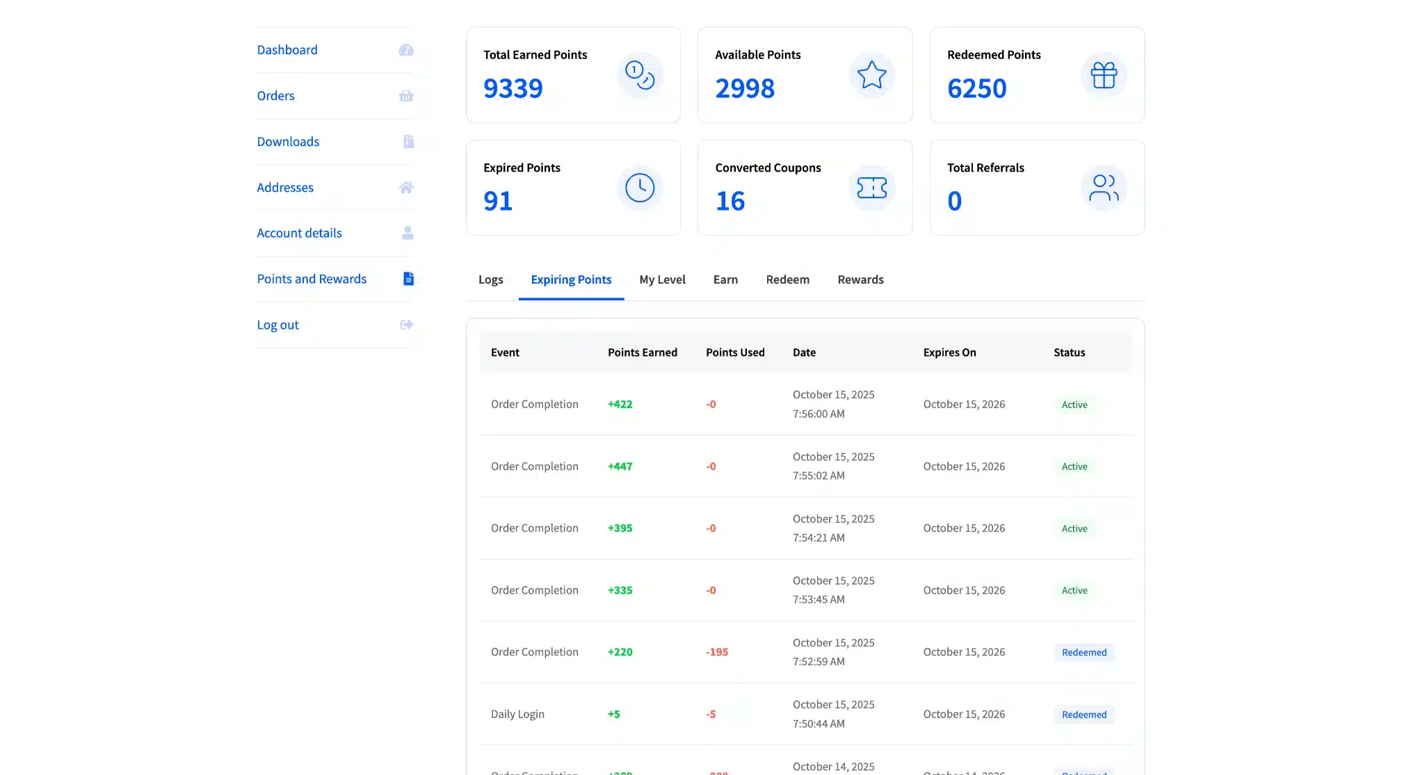
Task: Click the Total Earned Points coins icon
Action: pos(640,75)
